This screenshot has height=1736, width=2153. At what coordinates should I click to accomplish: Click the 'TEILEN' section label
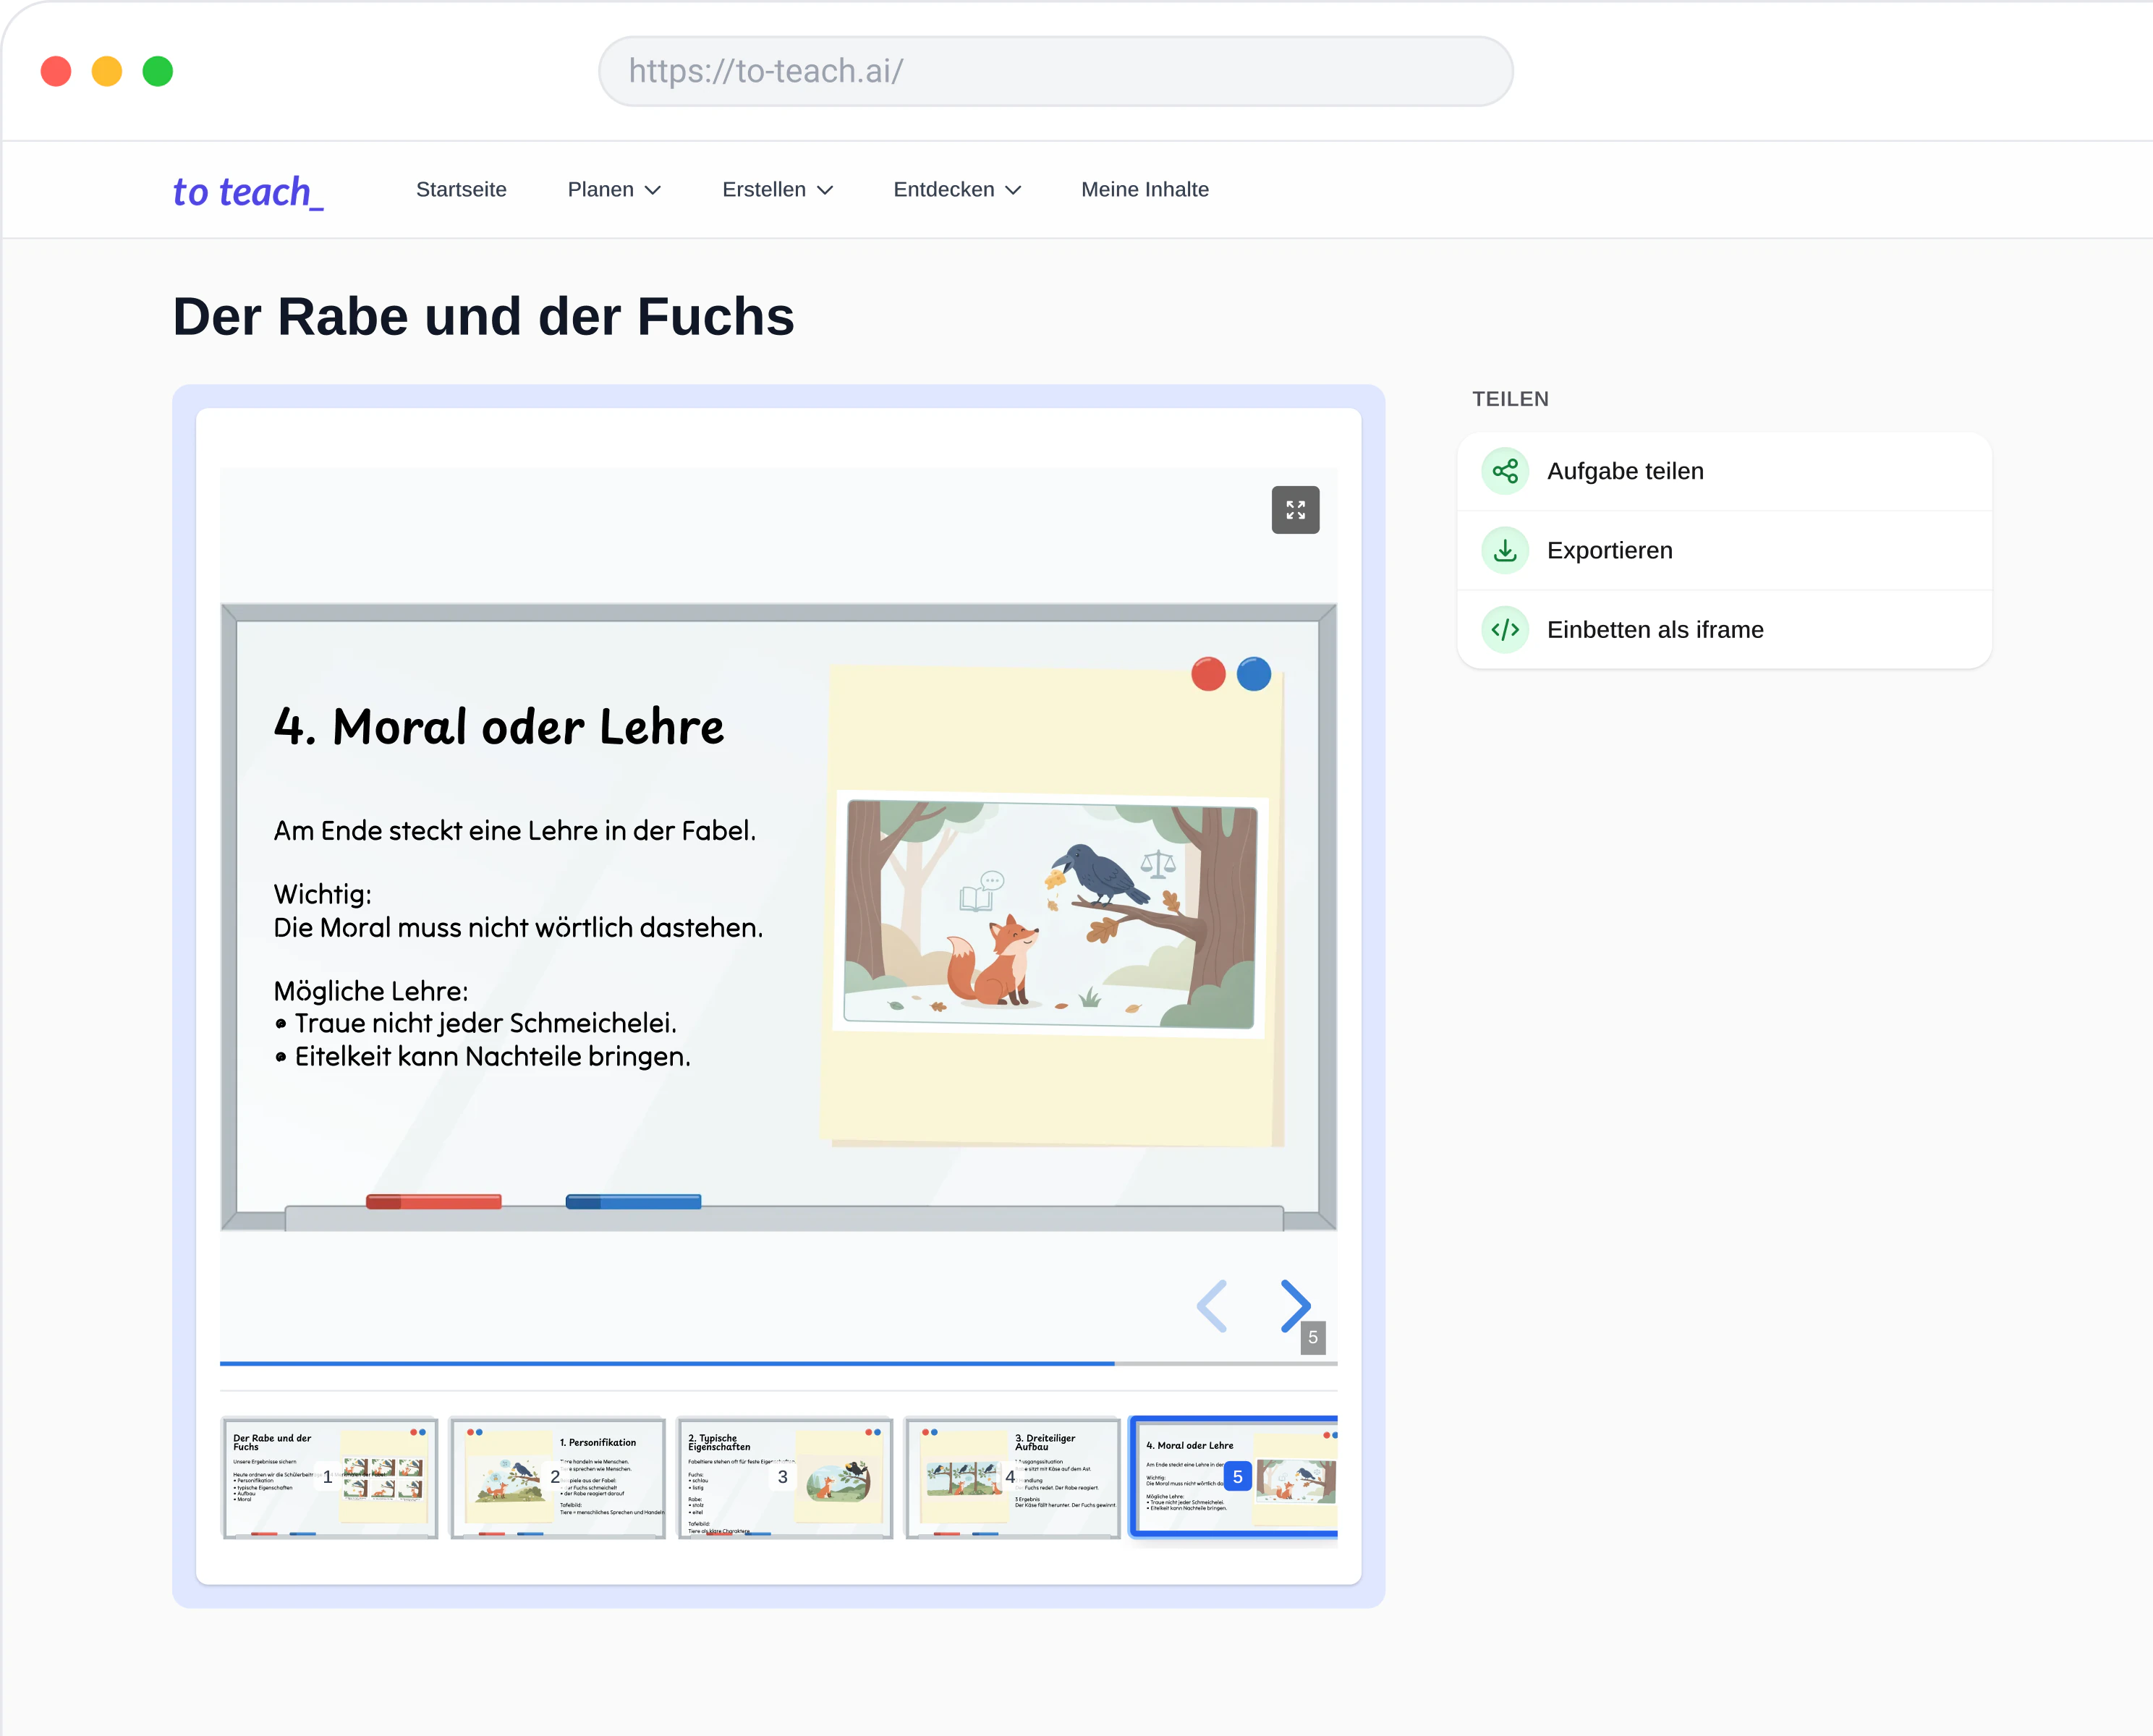[x=1510, y=399]
